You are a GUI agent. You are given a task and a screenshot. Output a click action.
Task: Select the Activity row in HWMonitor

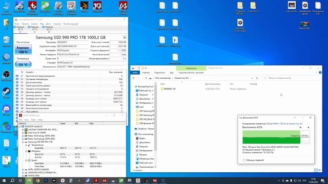(x=72, y=157)
